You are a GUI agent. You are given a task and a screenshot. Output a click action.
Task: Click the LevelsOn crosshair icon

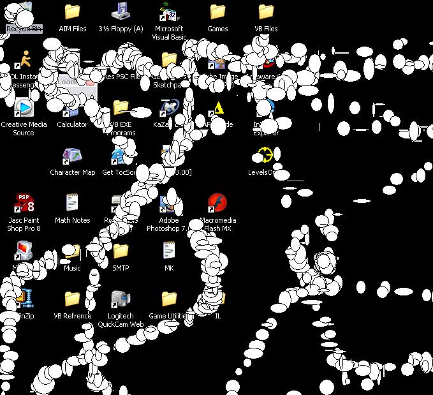click(265, 156)
